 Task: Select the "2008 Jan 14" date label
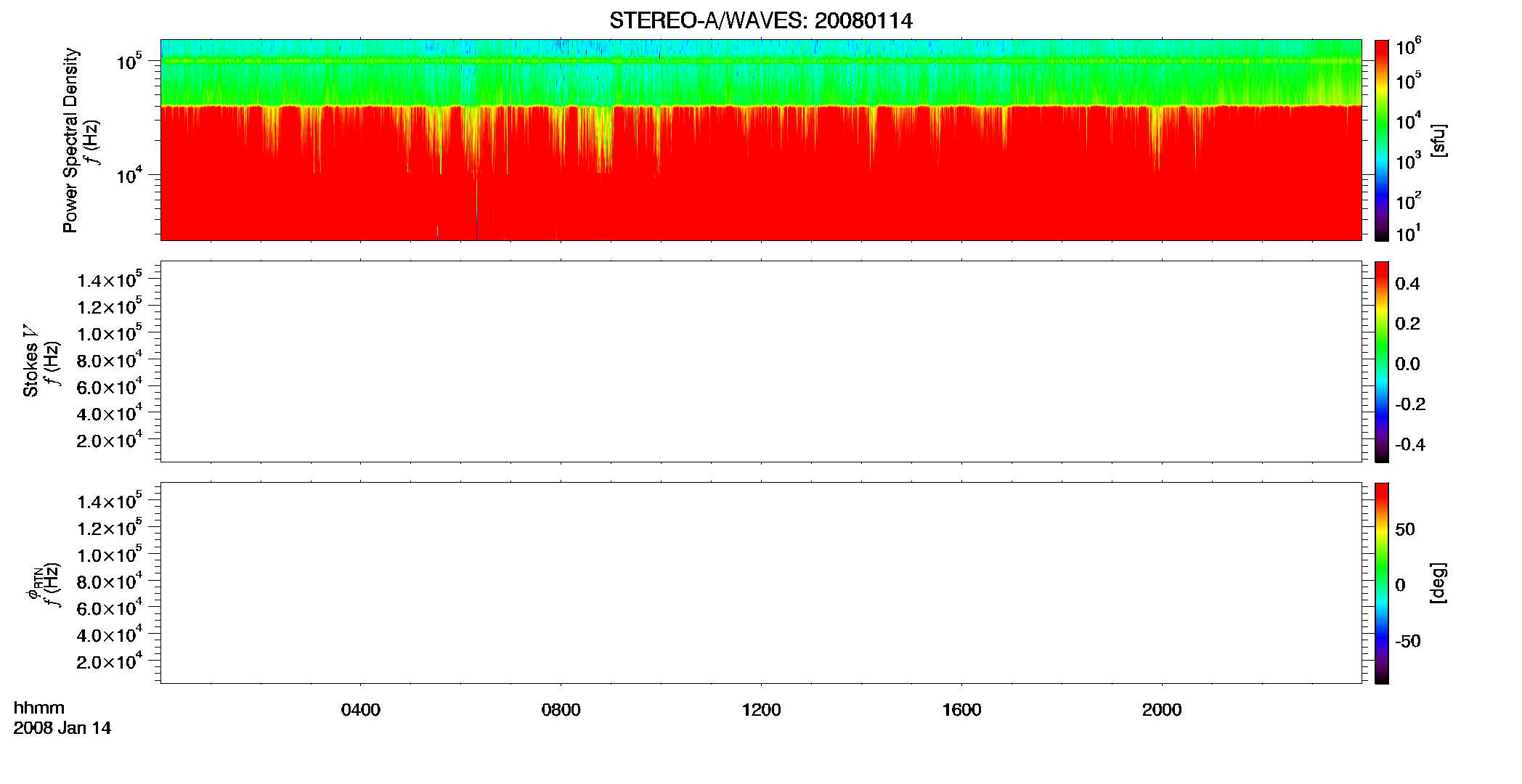tap(62, 728)
